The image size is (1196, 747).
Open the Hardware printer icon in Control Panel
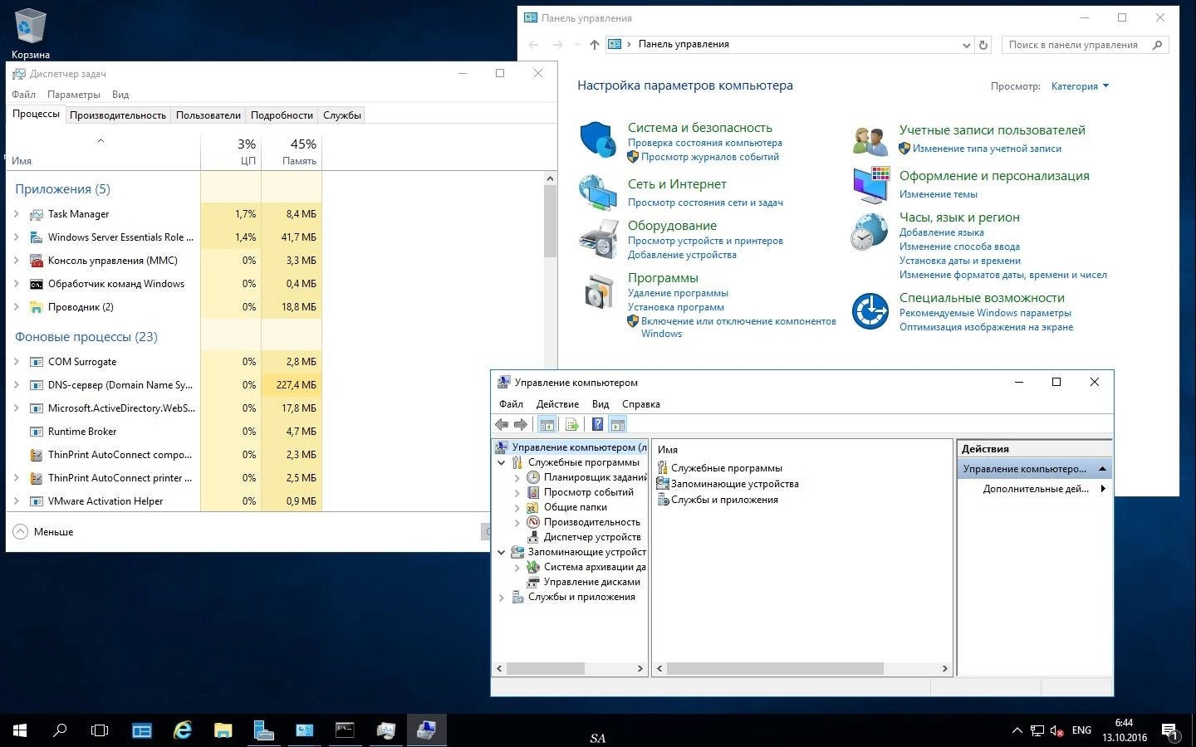(x=598, y=239)
